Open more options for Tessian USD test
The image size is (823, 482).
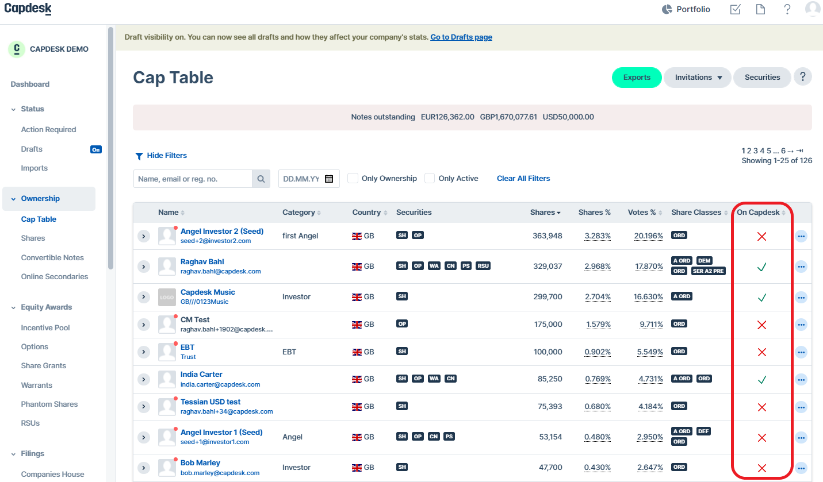coord(801,407)
